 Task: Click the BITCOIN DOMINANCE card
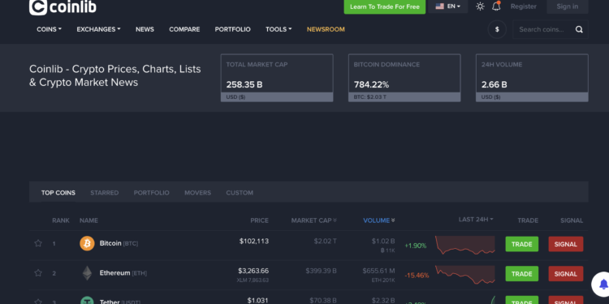[404, 78]
